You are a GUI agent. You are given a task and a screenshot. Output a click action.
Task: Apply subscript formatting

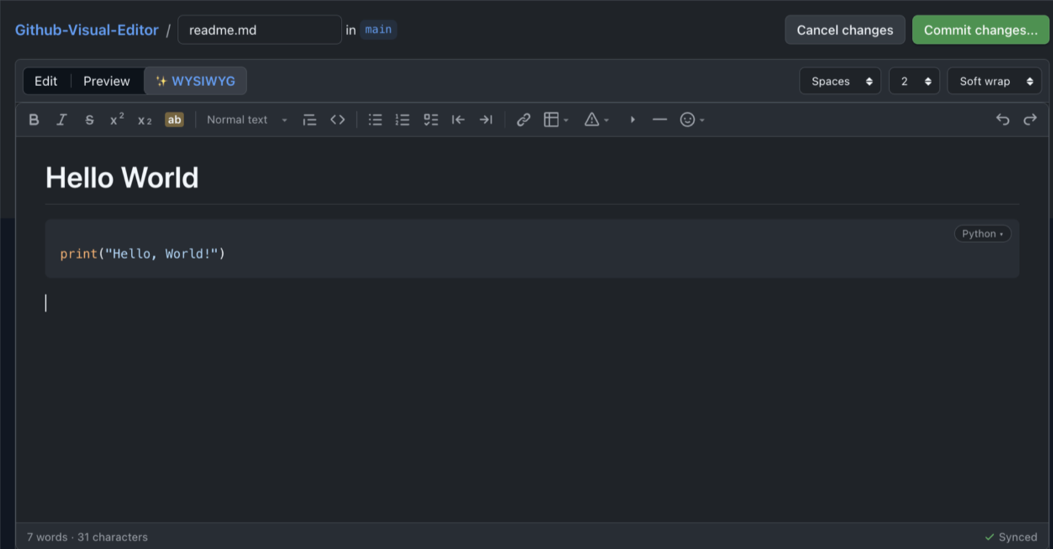tap(145, 120)
